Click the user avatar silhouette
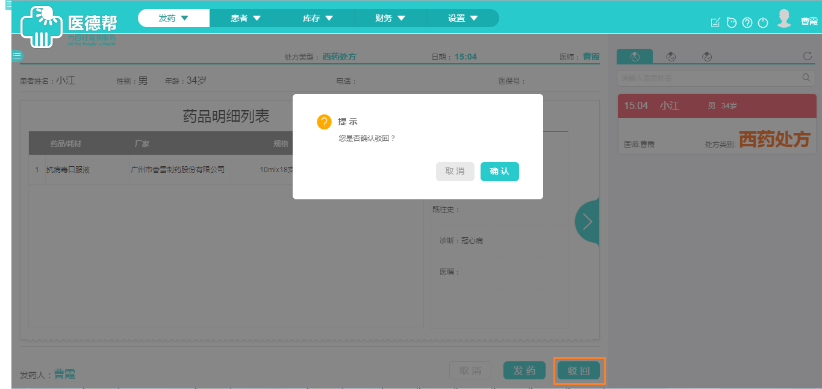Image resolution: width=822 pixels, height=389 pixels. point(784,18)
